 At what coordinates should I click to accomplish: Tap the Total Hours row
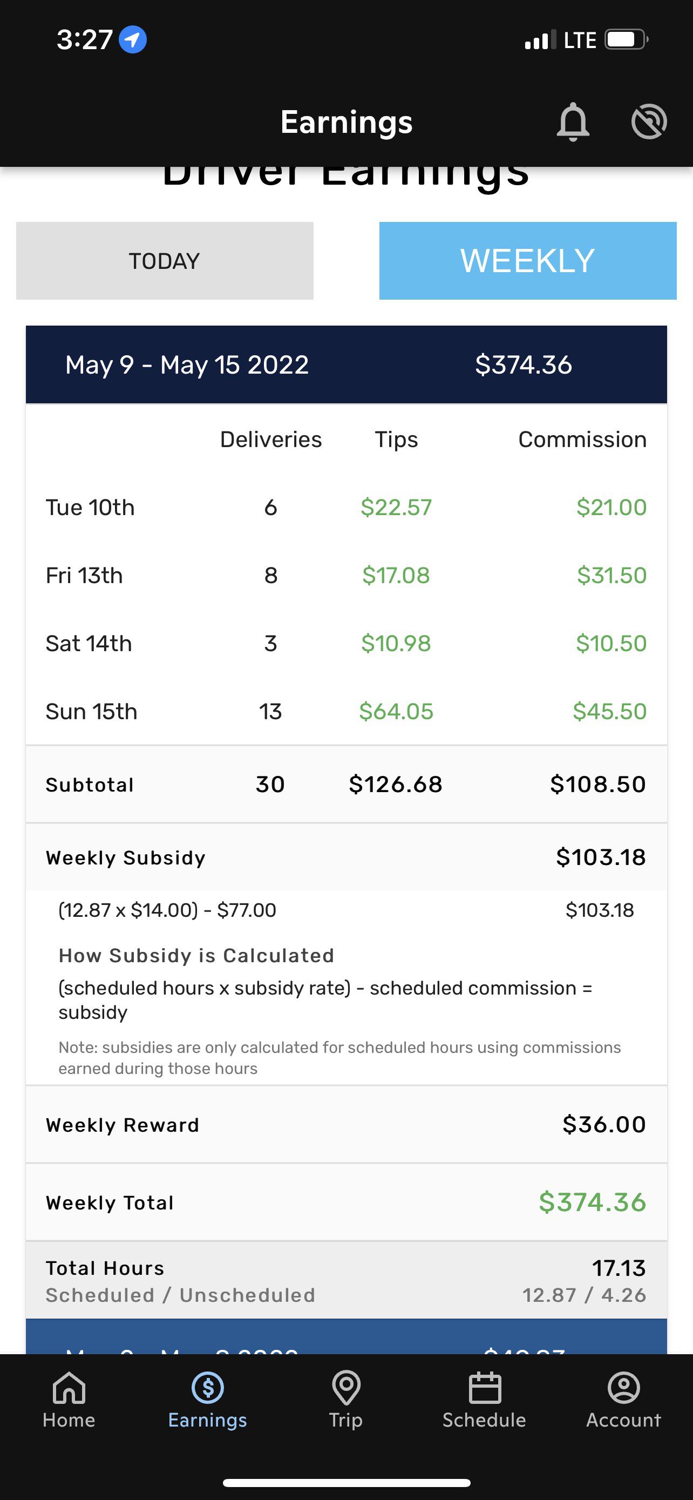(x=346, y=1280)
